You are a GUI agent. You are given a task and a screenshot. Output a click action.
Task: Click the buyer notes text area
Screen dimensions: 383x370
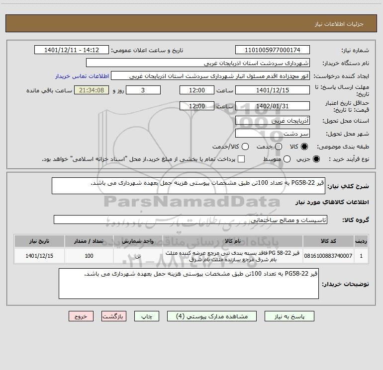coord(189,284)
